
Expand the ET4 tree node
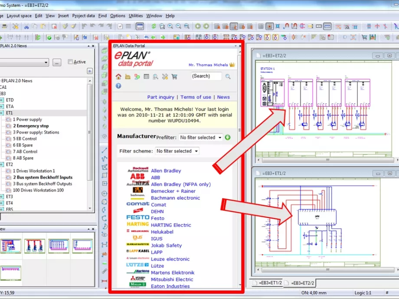[x=2, y=203]
